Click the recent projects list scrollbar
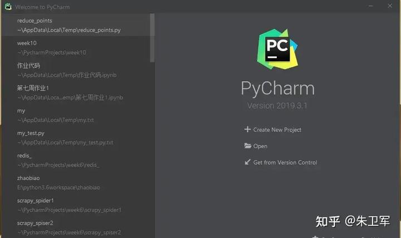401x238 pixels. (x=152, y=38)
